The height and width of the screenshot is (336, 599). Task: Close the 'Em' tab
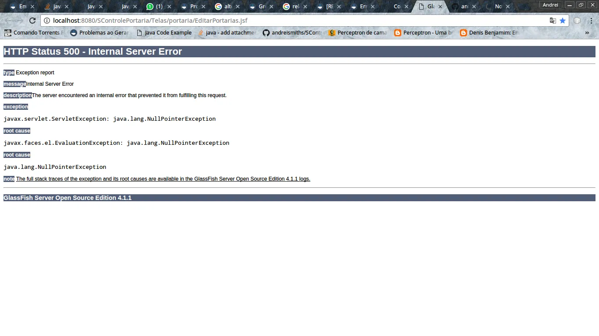point(32,7)
